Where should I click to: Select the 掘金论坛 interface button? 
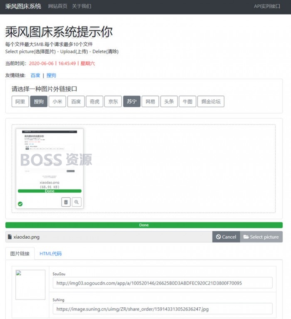click(x=211, y=101)
